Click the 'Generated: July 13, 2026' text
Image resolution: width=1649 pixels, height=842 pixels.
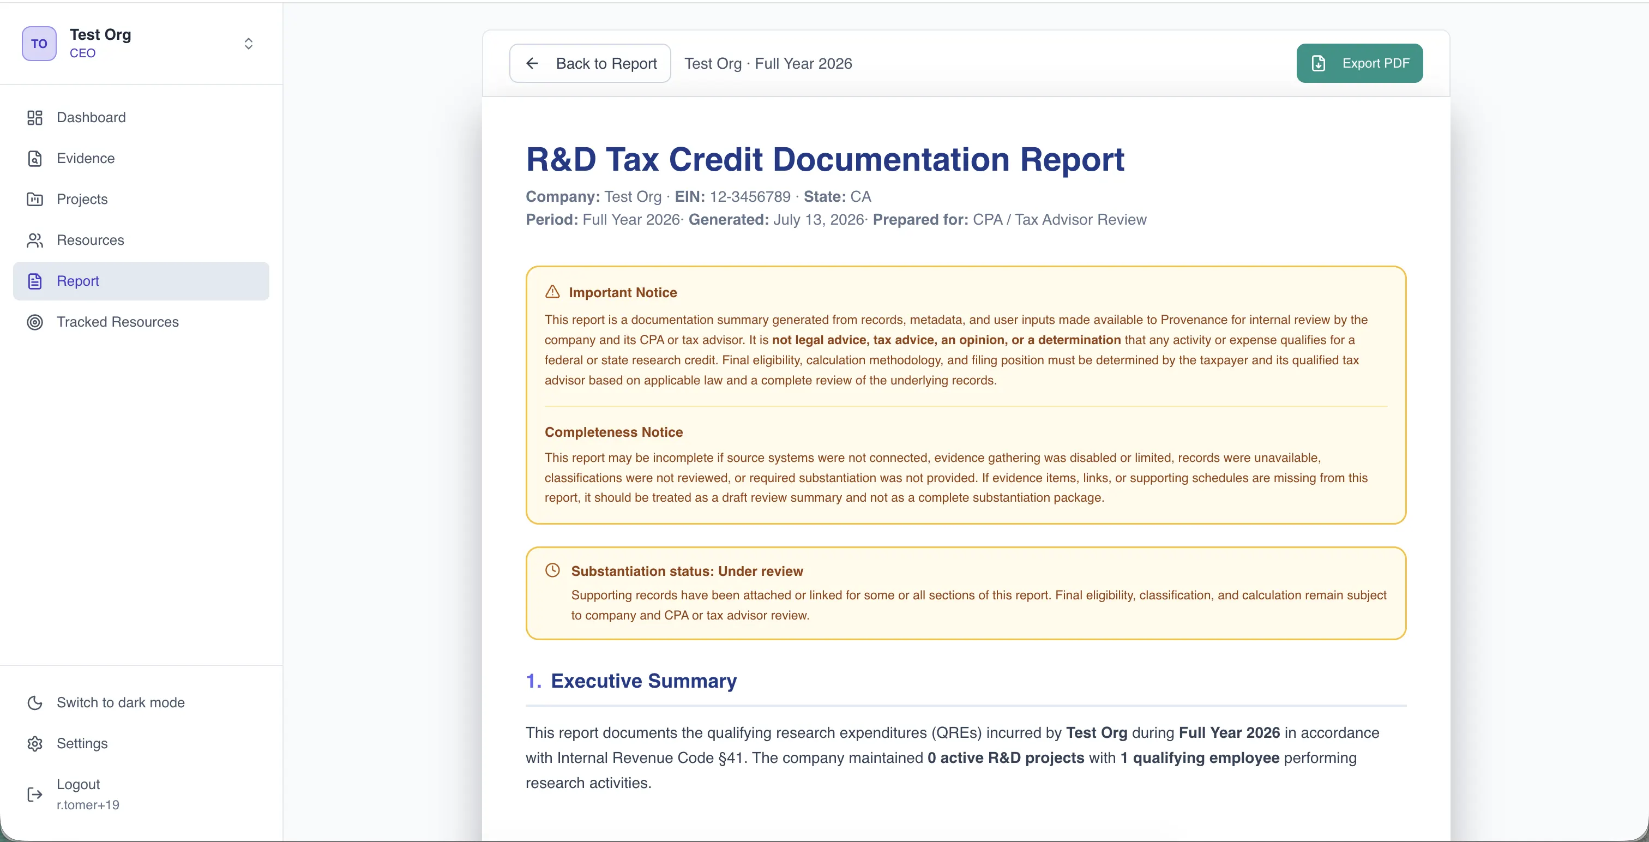coord(777,220)
